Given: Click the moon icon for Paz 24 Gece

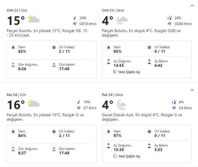Looking at the screenshot, I should click(x=122, y=104).
